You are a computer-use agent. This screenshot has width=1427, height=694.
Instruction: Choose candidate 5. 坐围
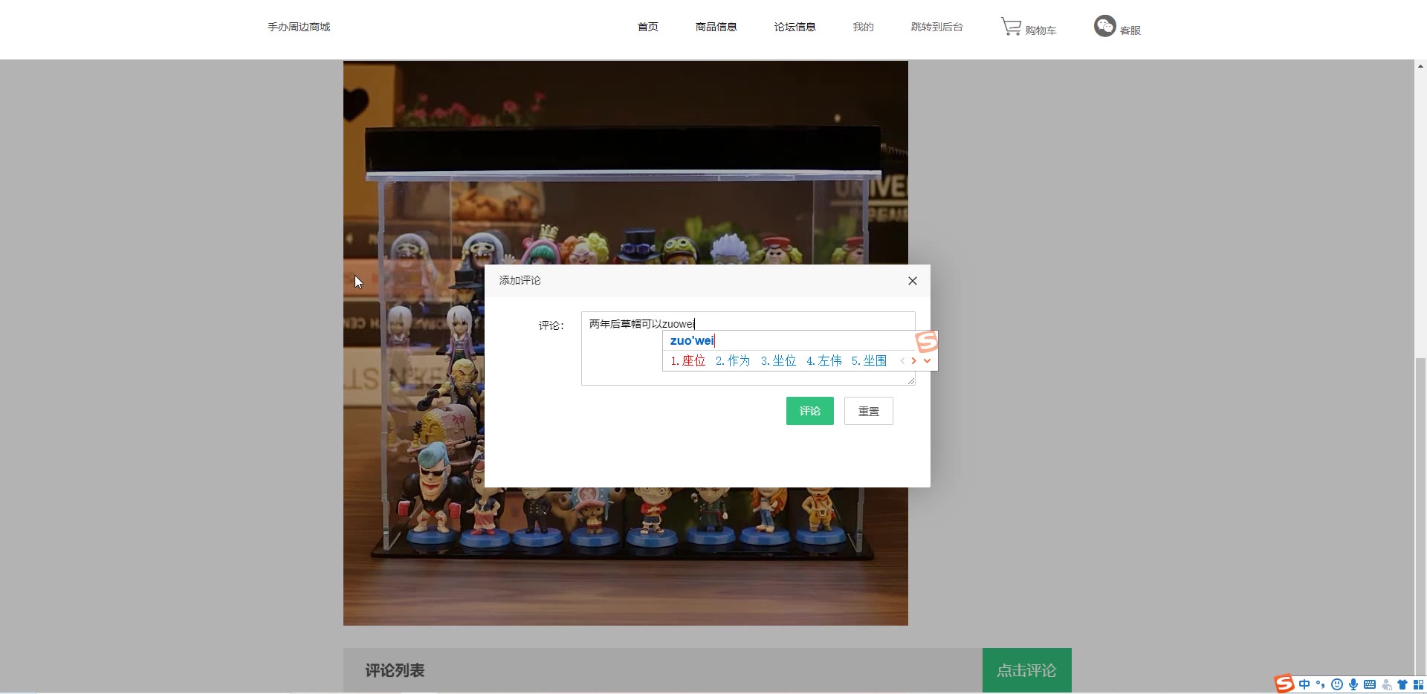point(869,360)
